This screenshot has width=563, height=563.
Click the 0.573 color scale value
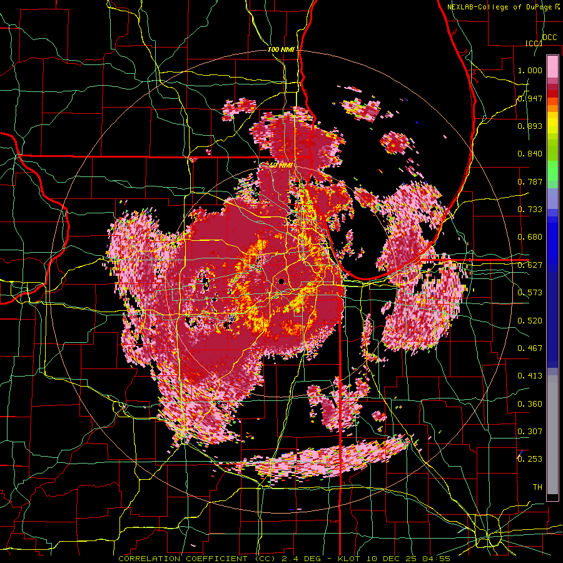[530, 293]
